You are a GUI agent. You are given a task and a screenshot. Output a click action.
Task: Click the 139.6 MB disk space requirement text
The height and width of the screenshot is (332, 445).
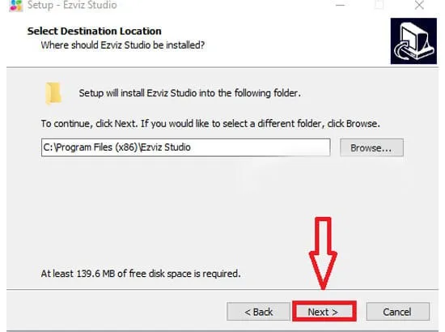141,274
